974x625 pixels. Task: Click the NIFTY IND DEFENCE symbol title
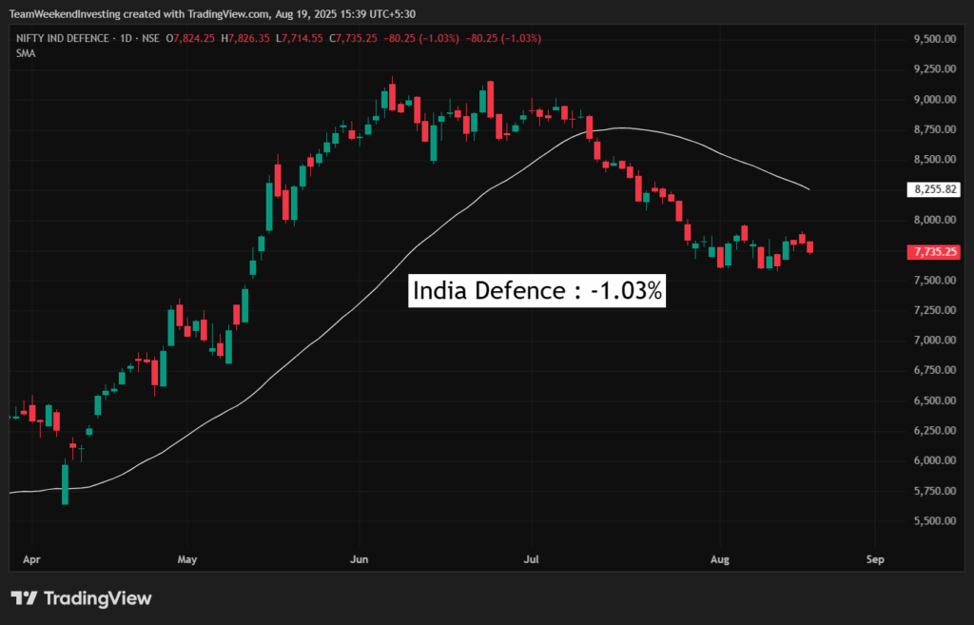point(62,38)
